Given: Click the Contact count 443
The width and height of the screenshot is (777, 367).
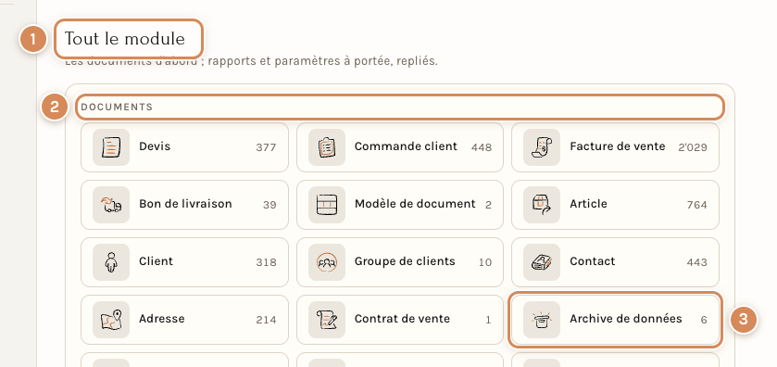Looking at the screenshot, I should tap(696, 262).
